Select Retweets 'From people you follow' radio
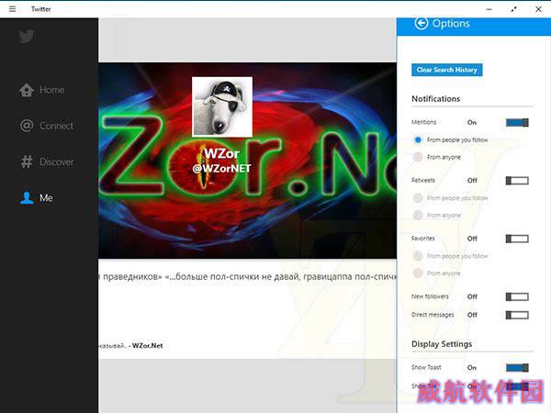This screenshot has width=551, height=413. click(x=418, y=198)
